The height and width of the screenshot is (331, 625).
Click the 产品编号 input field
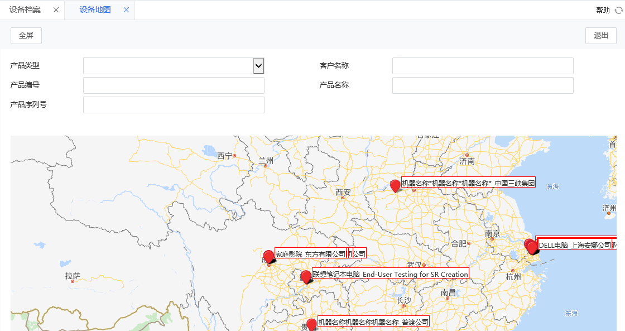(x=174, y=85)
